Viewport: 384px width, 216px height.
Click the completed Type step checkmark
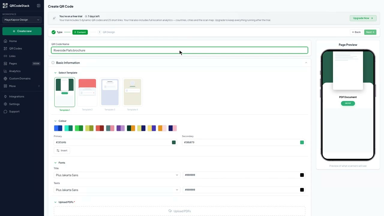[x=53, y=32]
